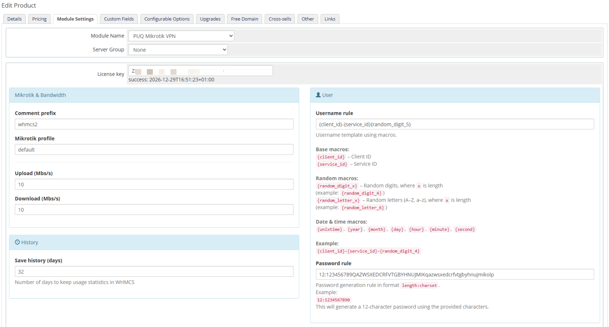The width and height of the screenshot is (609, 327).
Task: Click the License key input field
Action: [x=200, y=70]
